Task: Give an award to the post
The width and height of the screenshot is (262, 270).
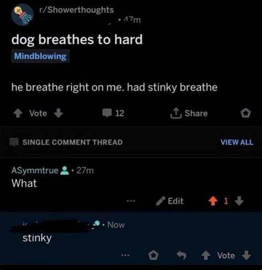Action: pos(245,113)
